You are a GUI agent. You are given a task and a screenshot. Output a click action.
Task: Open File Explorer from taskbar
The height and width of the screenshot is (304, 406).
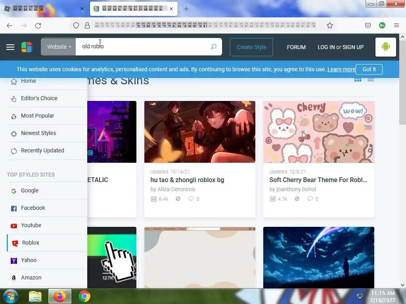tap(35, 296)
